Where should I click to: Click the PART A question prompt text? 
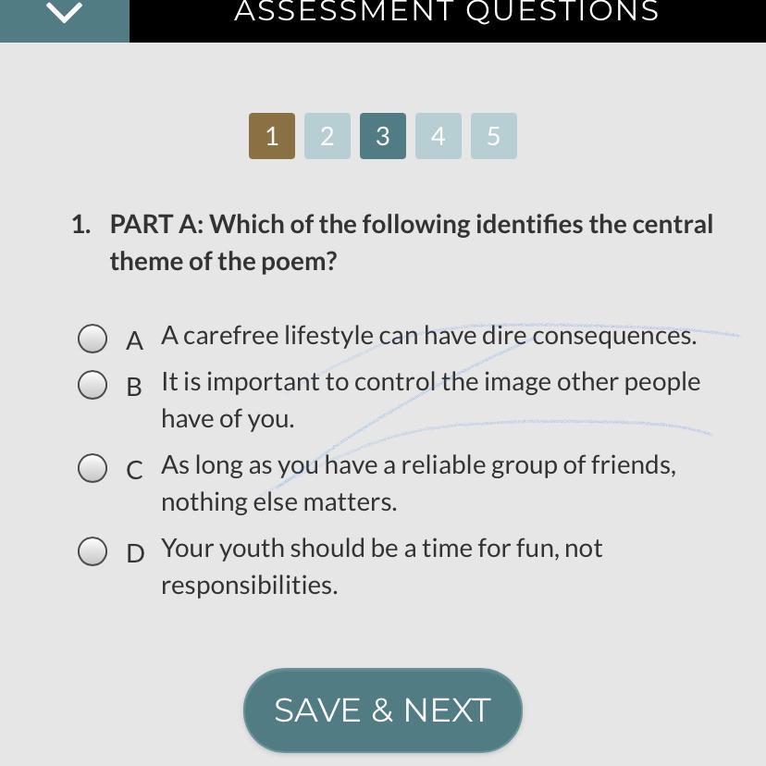point(411,242)
